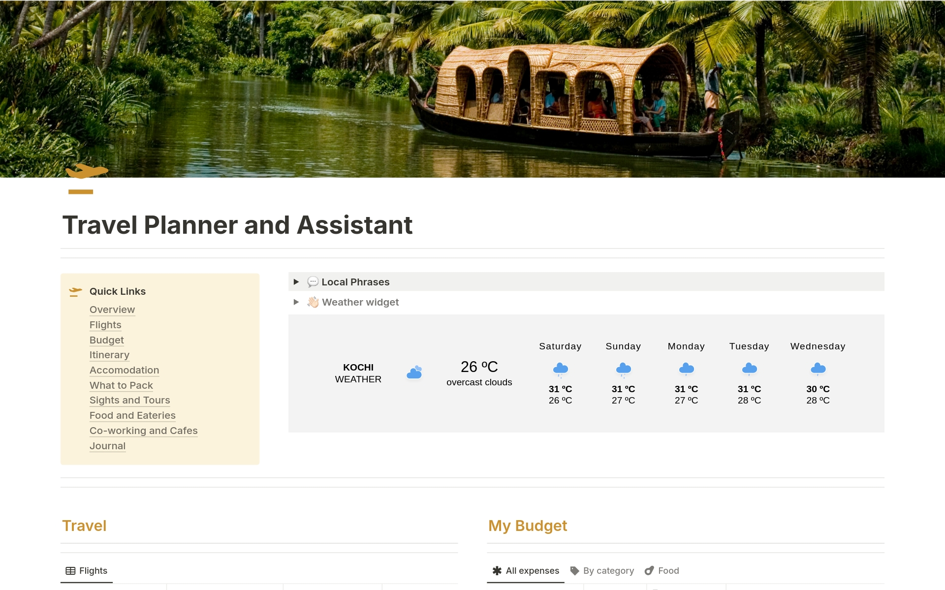945x590 pixels.
Task: Click Wednesday's rain cloud forecast icon
Action: pyautogui.click(x=818, y=369)
